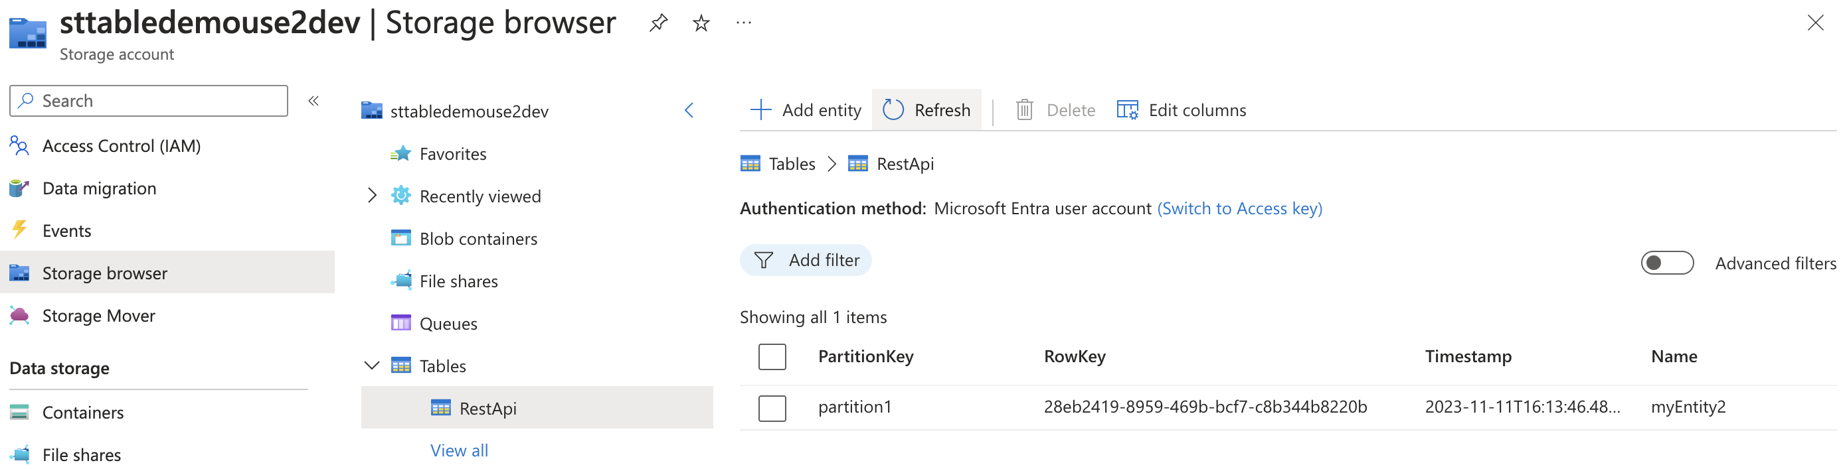
Task: Toggle Advanced filters switch
Action: (x=1668, y=263)
